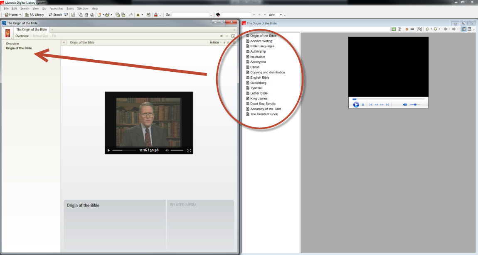Image resolution: width=478 pixels, height=255 pixels.
Task: Add a new tab with the plus button
Action: point(52,30)
